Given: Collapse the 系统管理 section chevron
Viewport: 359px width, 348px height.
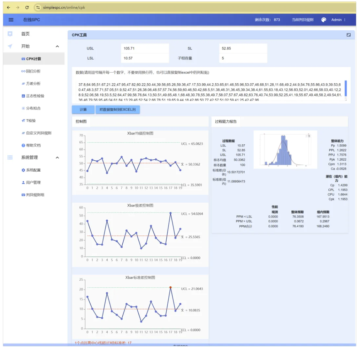Looking at the screenshot, I should click(x=58, y=158).
